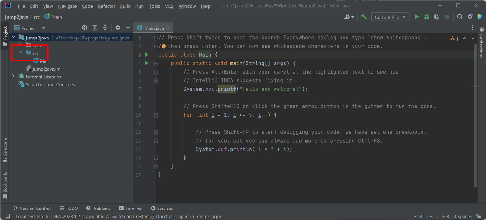Screen dimensions: 486x220
Task: Click the src breadcrumb in navigation bar
Action: pyautogui.click(x=37, y=17)
